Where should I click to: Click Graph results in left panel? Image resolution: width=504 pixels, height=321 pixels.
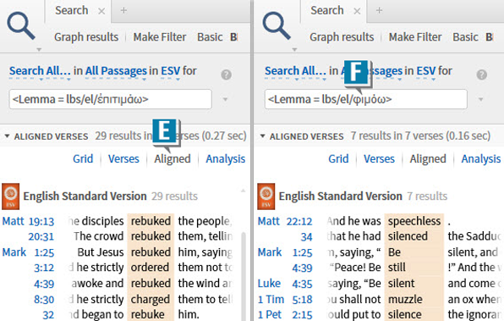(x=86, y=37)
